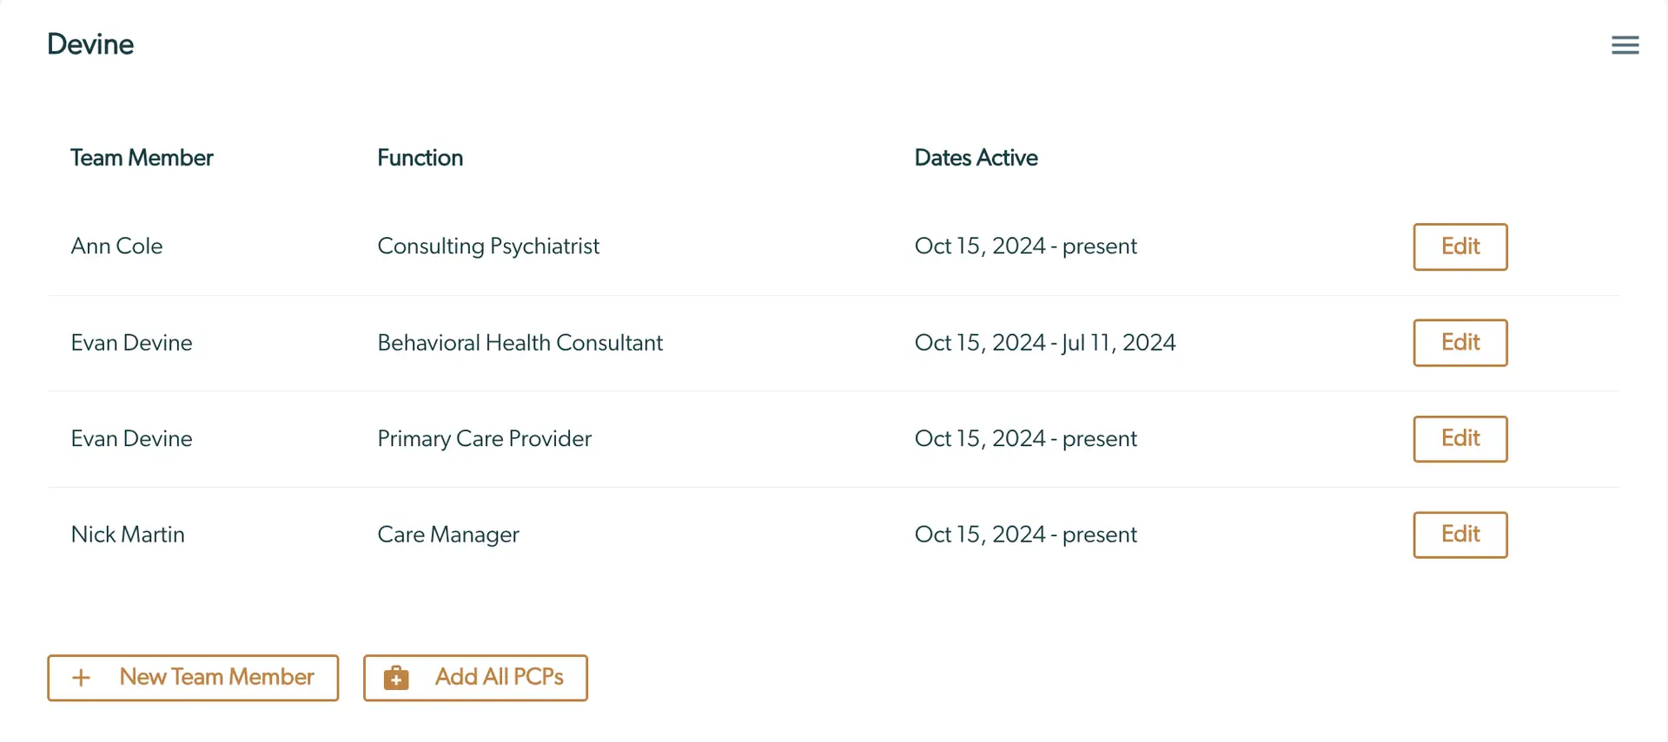
Task: Edit Evan Devine's Primary Care Provider row
Action: [x=1459, y=439]
